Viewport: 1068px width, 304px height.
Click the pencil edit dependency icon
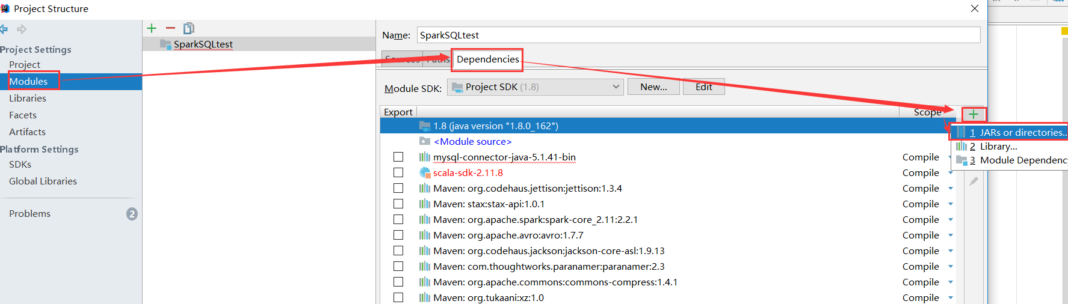coord(974,181)
